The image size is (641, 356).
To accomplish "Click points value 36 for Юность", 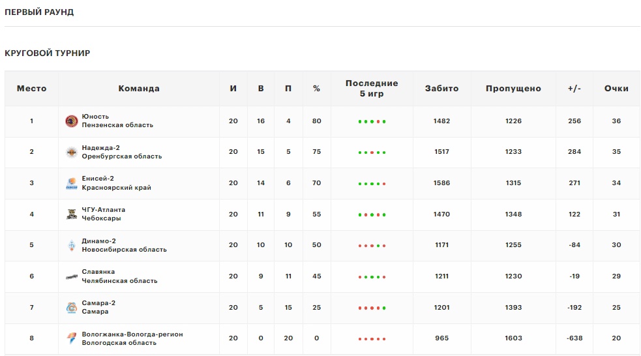I will (616, 121).
